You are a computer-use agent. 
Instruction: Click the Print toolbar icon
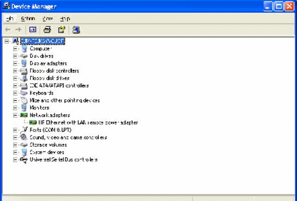click(x=47, y=30)
